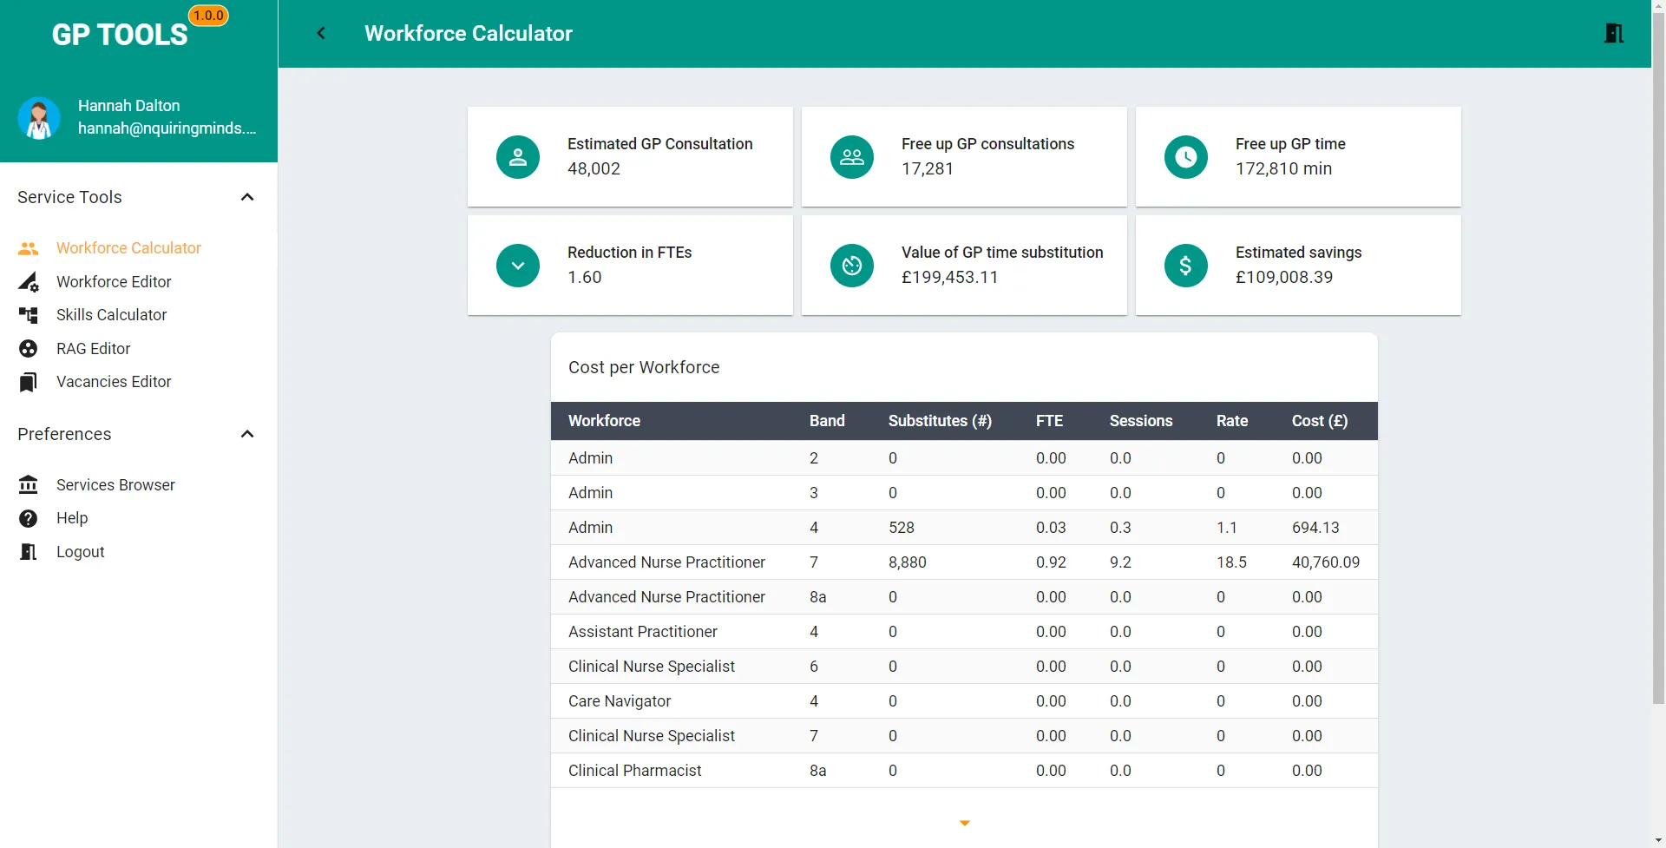
Task: Click the Reduction in FTEs chevron icon
Action: point(518,266)
